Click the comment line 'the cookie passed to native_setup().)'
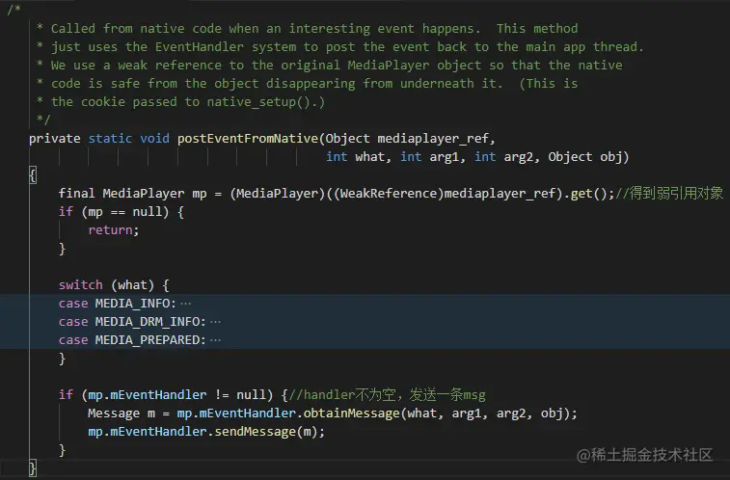The height and width of the screenshot is (480, 730). [x=180, y=102]
